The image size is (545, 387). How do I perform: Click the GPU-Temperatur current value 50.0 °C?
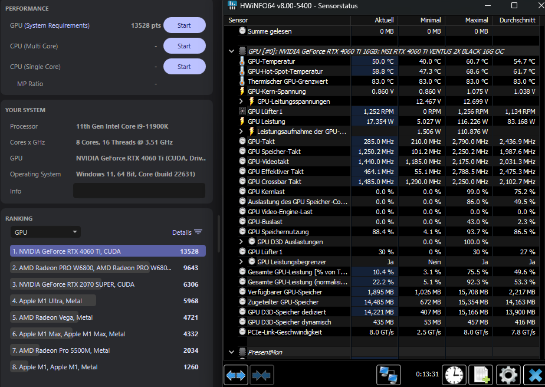[x=383, y=61]
